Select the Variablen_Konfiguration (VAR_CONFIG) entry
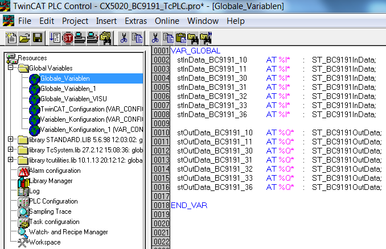Screen dimensions: 386x249 (x=91, y=119)
